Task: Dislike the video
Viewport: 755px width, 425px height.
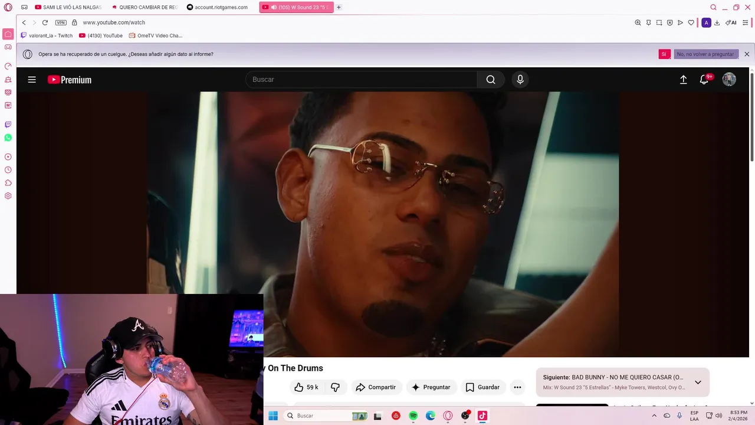Action: click(335, 387)
